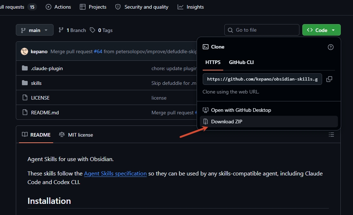Select the HTTPS clone tab
Viewport: 353px width, 215px height.
pos(213,62)
